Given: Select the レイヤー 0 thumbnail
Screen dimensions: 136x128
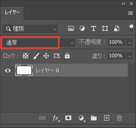Looking at the screenshot, I should coord(24,70).
